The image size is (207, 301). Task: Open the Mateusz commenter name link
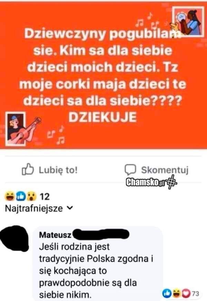point(55,235)
